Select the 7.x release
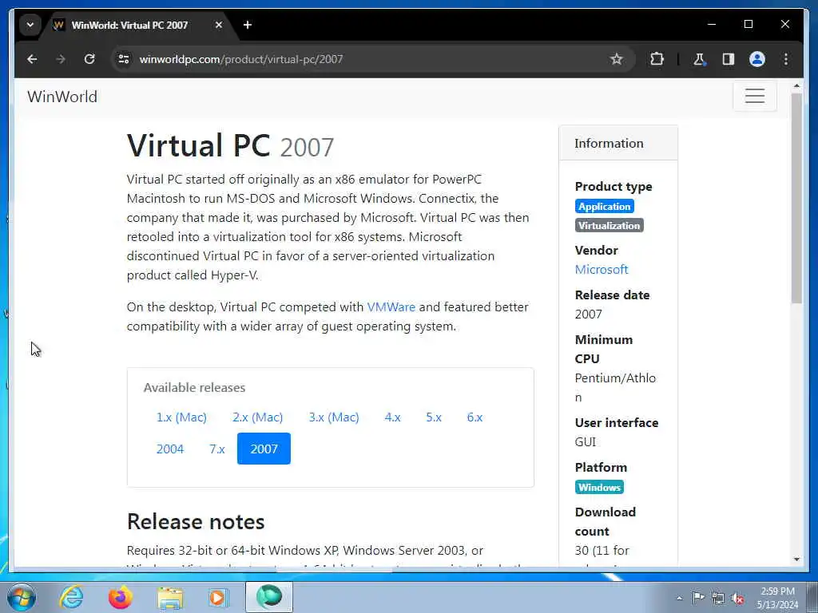The width and height of the screenshot is (818, 613). coord(217,449)
